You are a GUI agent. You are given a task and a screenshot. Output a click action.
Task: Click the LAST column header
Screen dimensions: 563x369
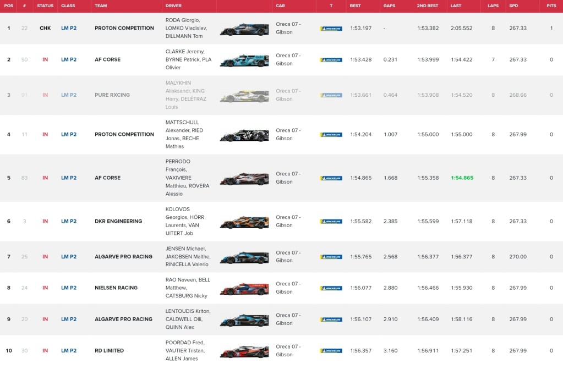tap(456, 5)
